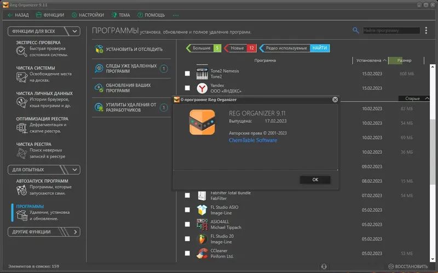
Task: Click the Программа column header
Action: pyautogui.click(x=265, y=60)
